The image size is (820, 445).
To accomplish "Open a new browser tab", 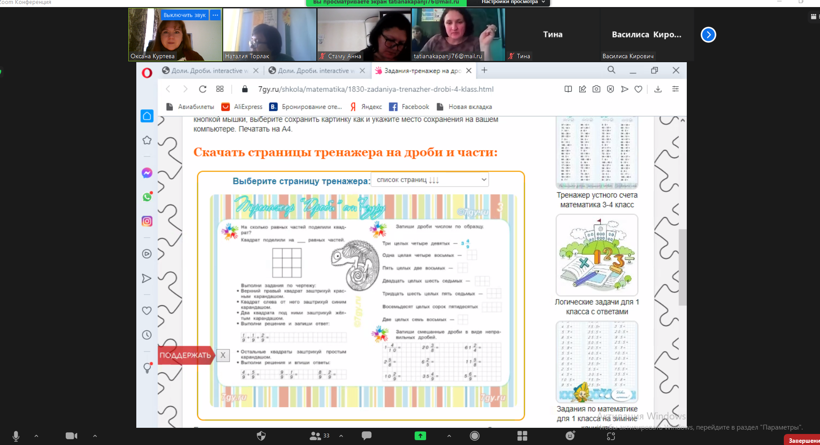I will pos(484,70).
